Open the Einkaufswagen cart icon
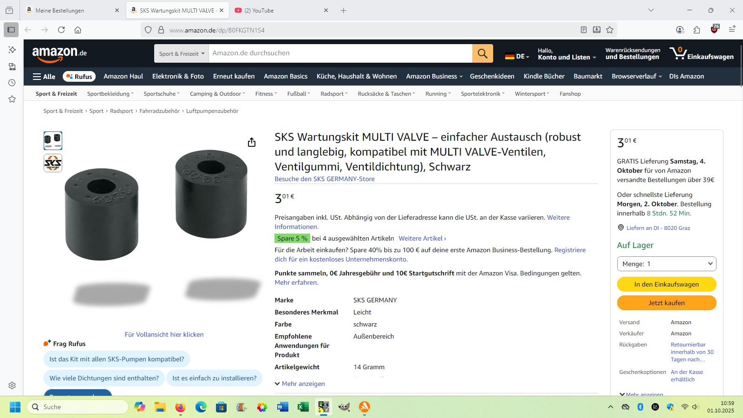 pyautogui.click(x=701, y=53)
